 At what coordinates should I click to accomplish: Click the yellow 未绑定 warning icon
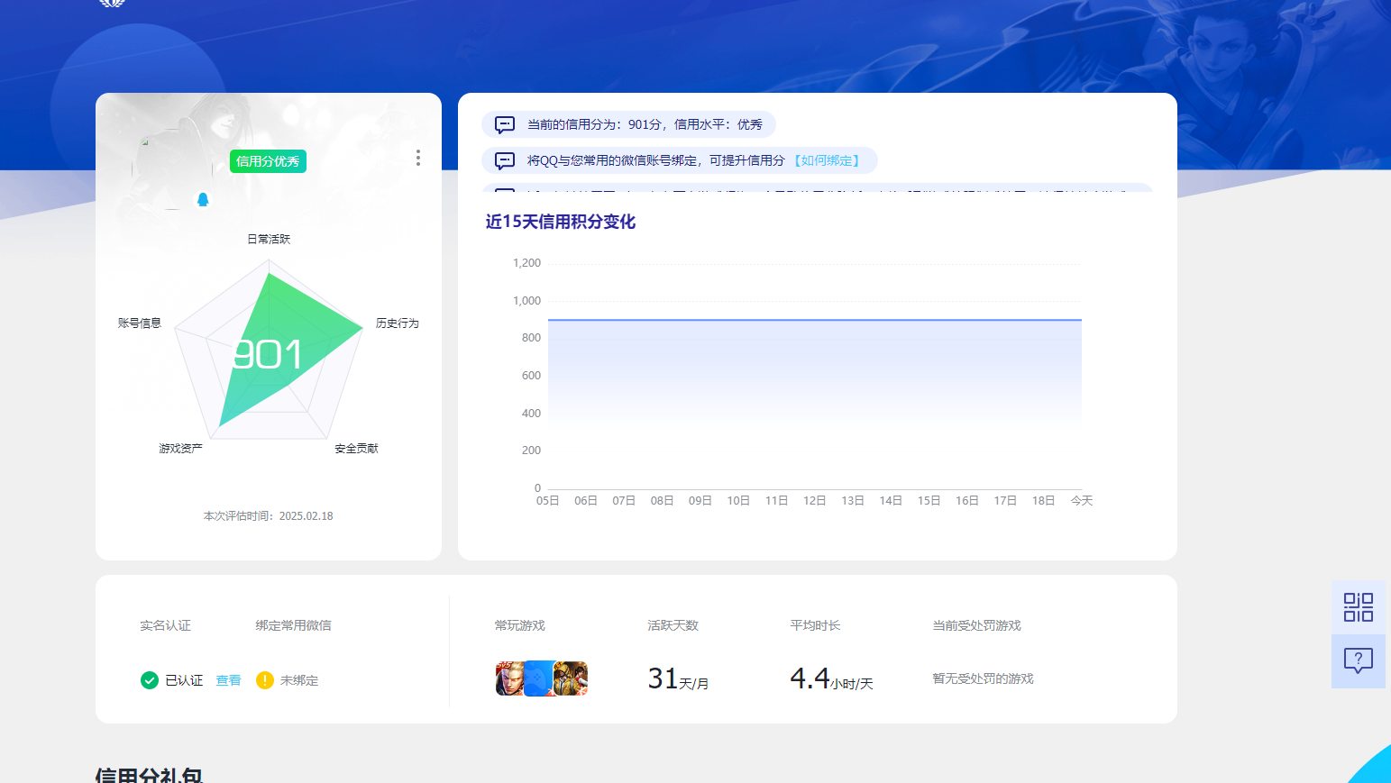(x=264, y=680)
